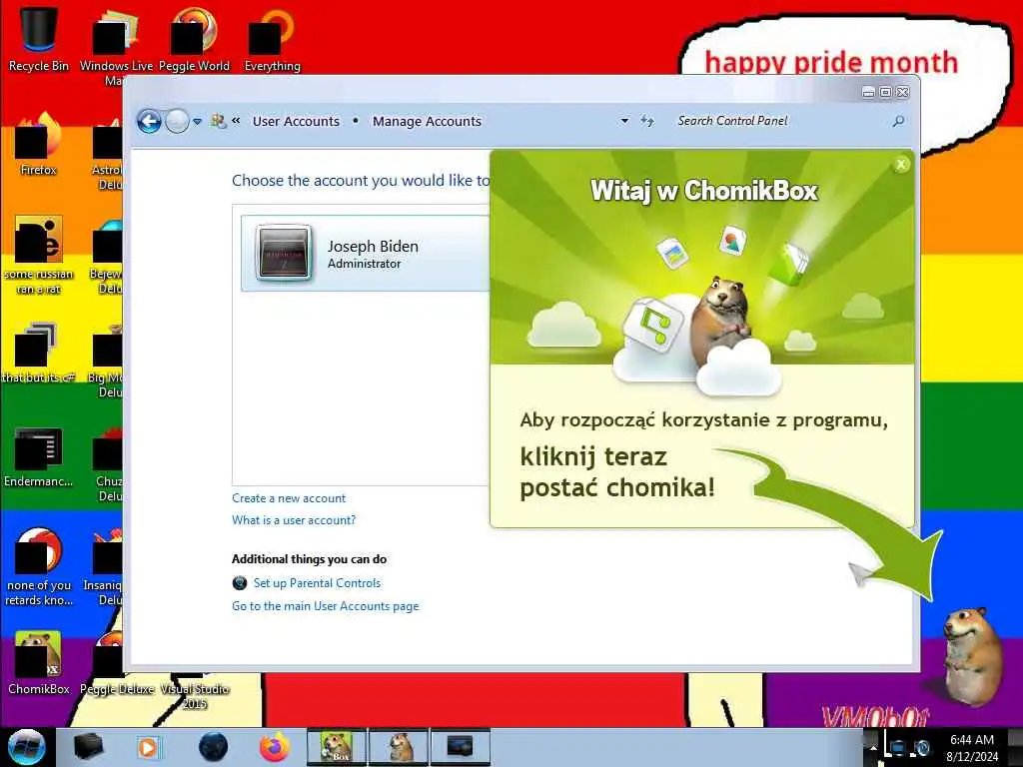Open the 'none of you' desktop icon

tap(39, 566)
